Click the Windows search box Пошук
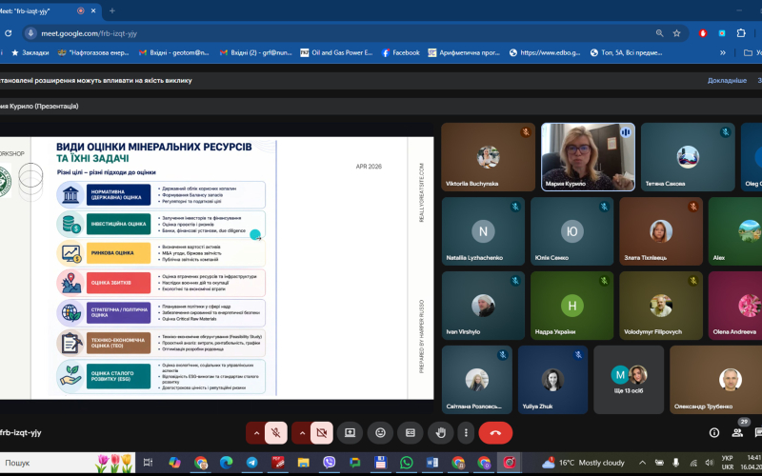Viewport: 762px width, 476px height. click(66, 463)
